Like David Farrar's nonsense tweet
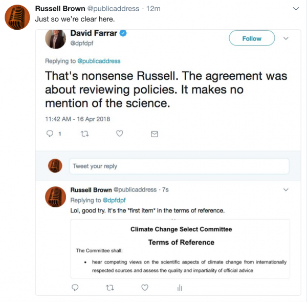Image resolution: width=307 pixels, height=302 pixels. 119,134
